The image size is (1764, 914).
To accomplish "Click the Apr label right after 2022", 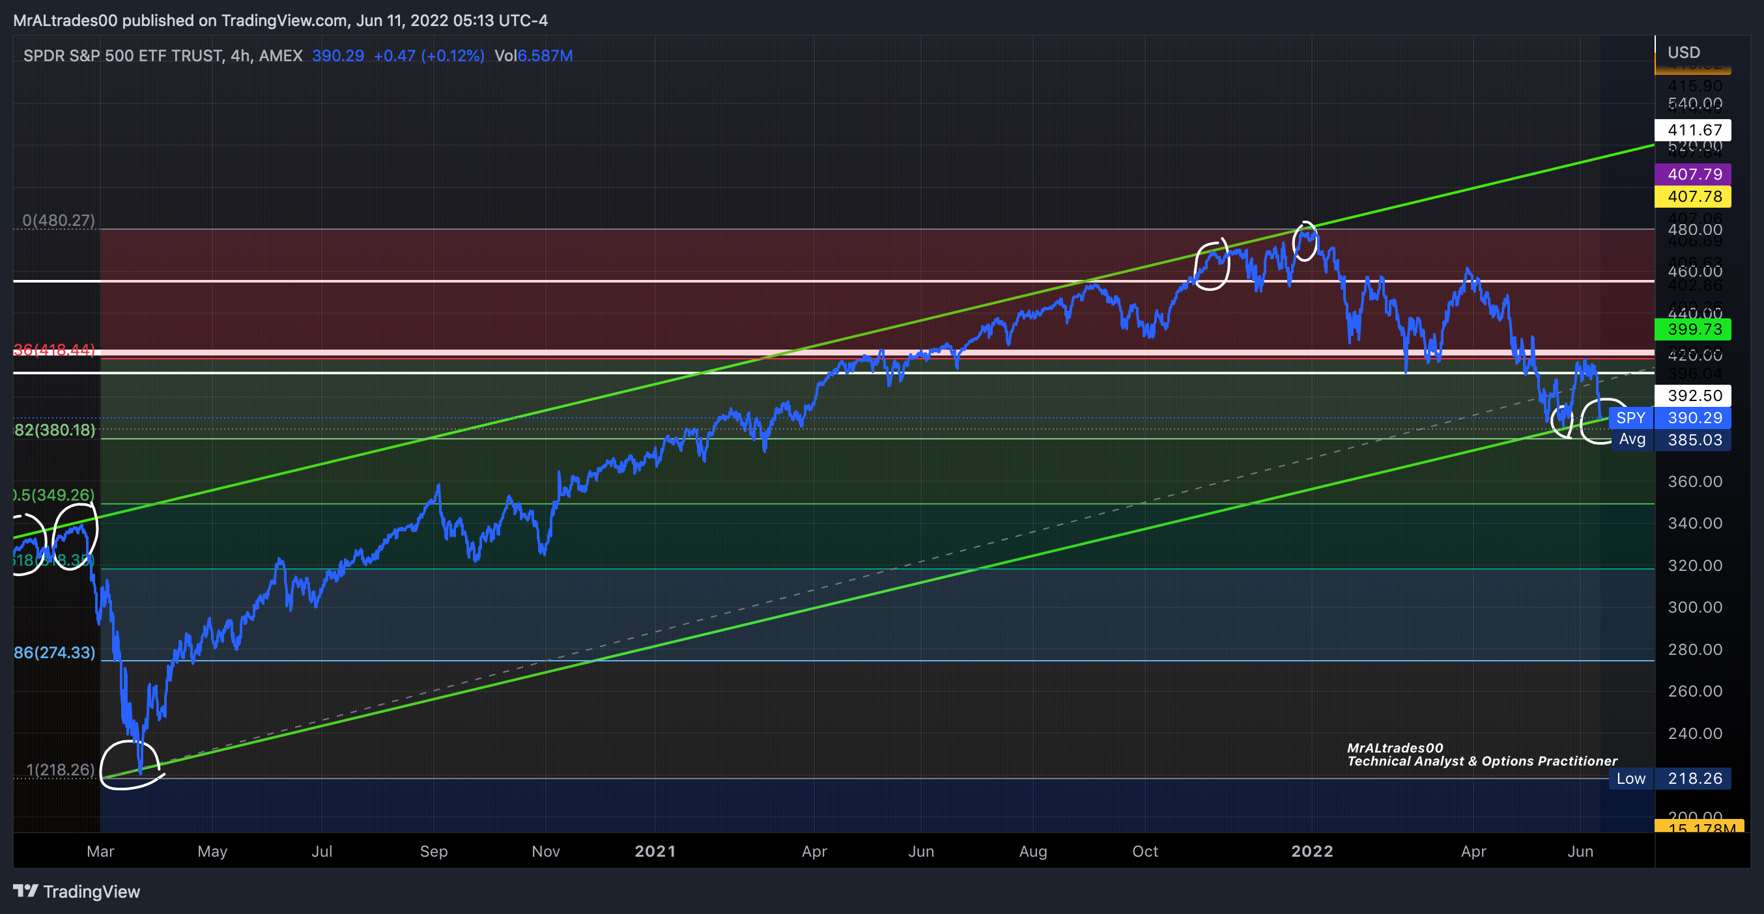I will click(1473, 852).
